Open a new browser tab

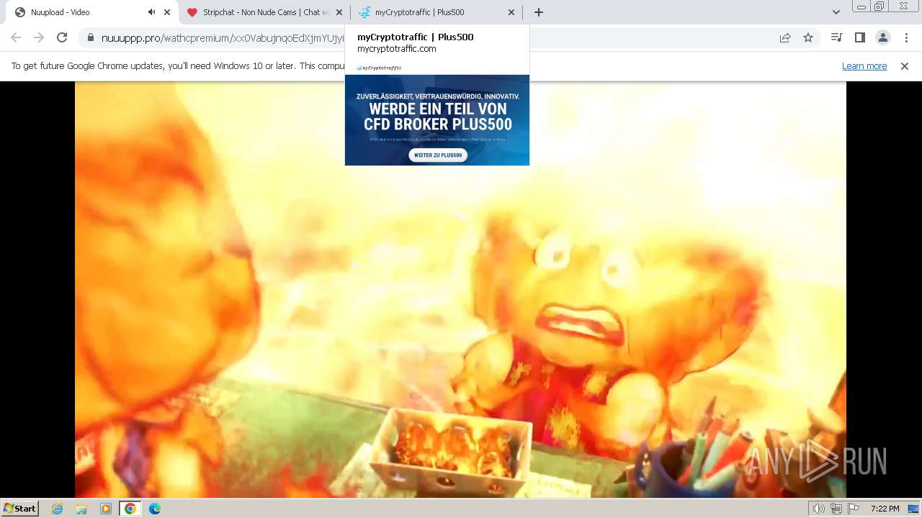pyautogui.click(x=538, y=12)
